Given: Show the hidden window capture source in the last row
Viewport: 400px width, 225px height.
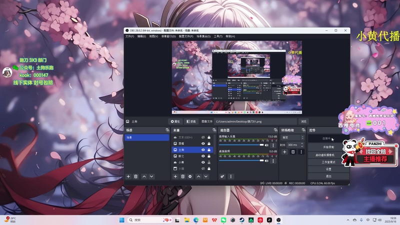Looking at the screenshot, I should point(203,168).
